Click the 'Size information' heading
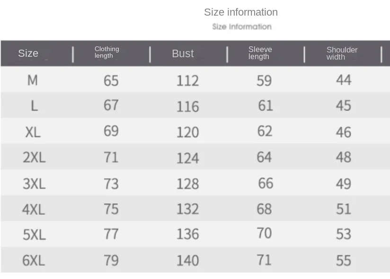390x279 pixels. [241, 12]
